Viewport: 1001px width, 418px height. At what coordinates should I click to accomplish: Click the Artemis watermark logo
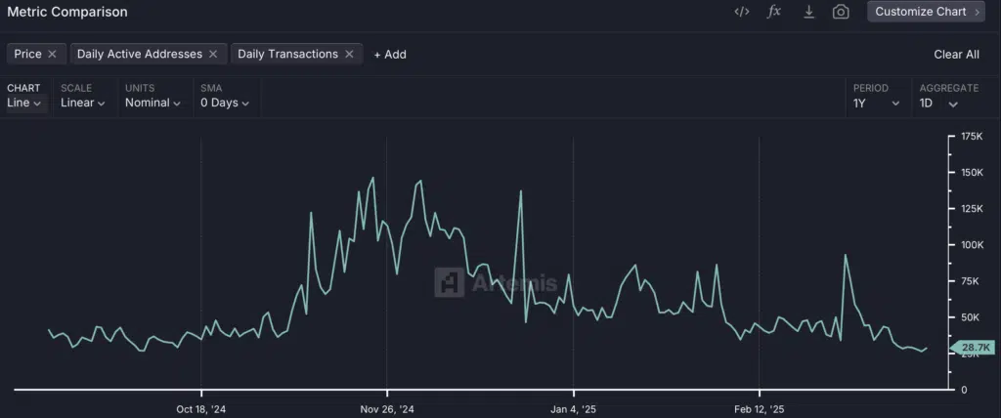(450, 282)
